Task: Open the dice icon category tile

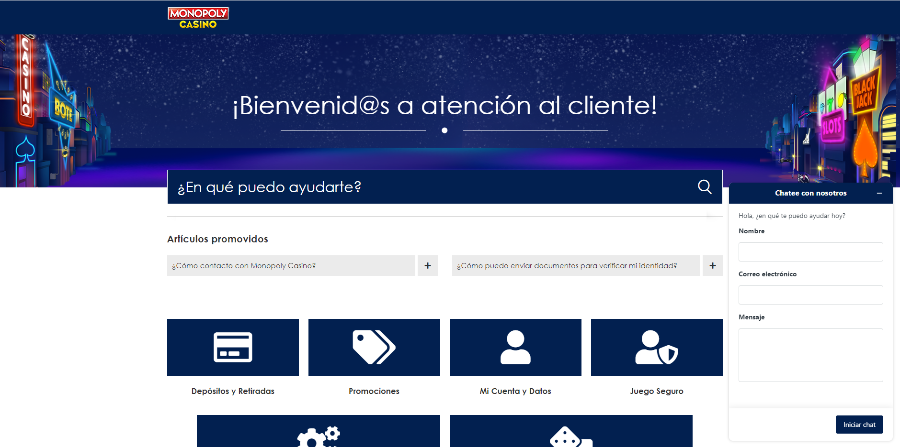Action: 571,431
